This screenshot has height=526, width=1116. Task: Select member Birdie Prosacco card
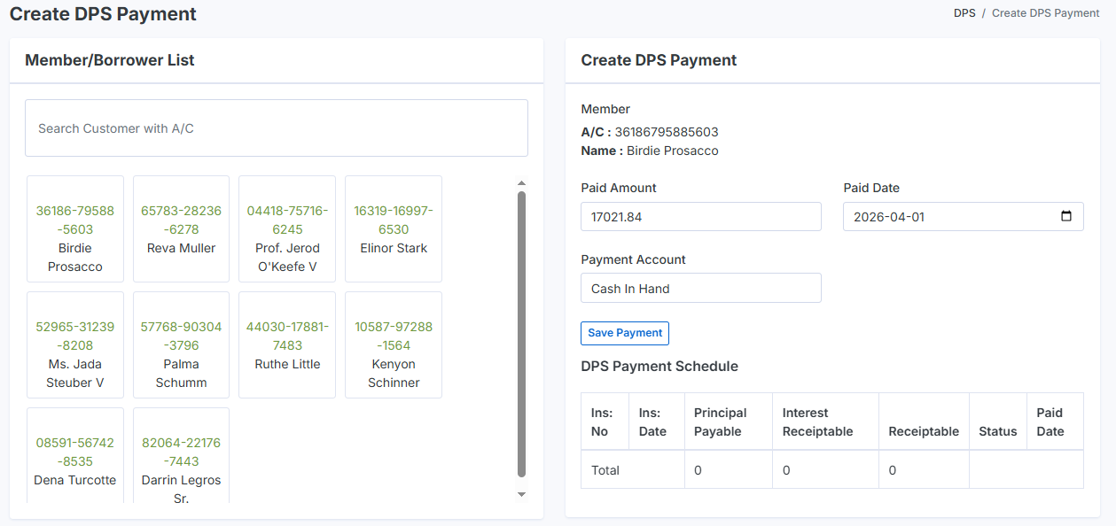[x=75, y=229]
